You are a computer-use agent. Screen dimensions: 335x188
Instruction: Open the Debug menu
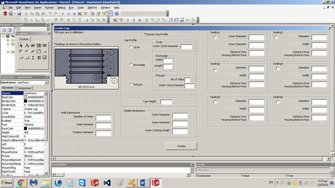coord(61,8)
